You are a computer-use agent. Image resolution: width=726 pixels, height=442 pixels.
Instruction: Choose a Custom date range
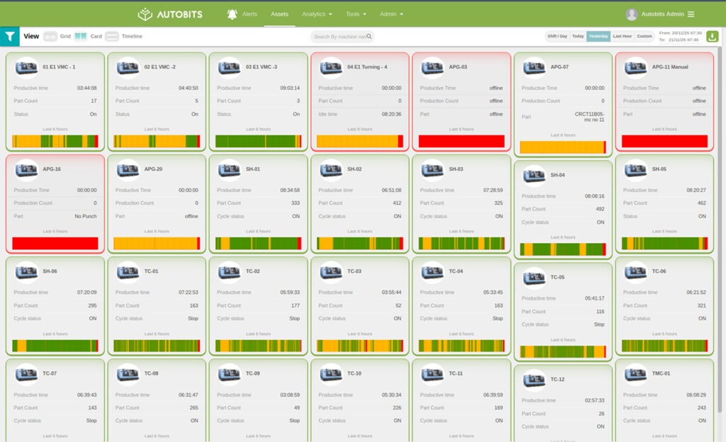pyautogui.click(x=645, y=35)
